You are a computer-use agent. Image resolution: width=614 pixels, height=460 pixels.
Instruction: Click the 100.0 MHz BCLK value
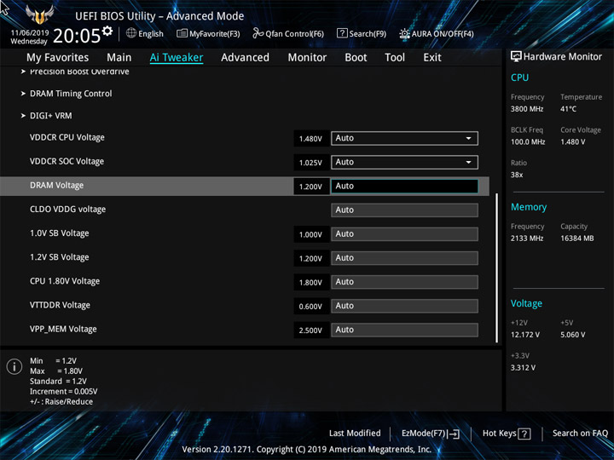click(x=528, y=142)
